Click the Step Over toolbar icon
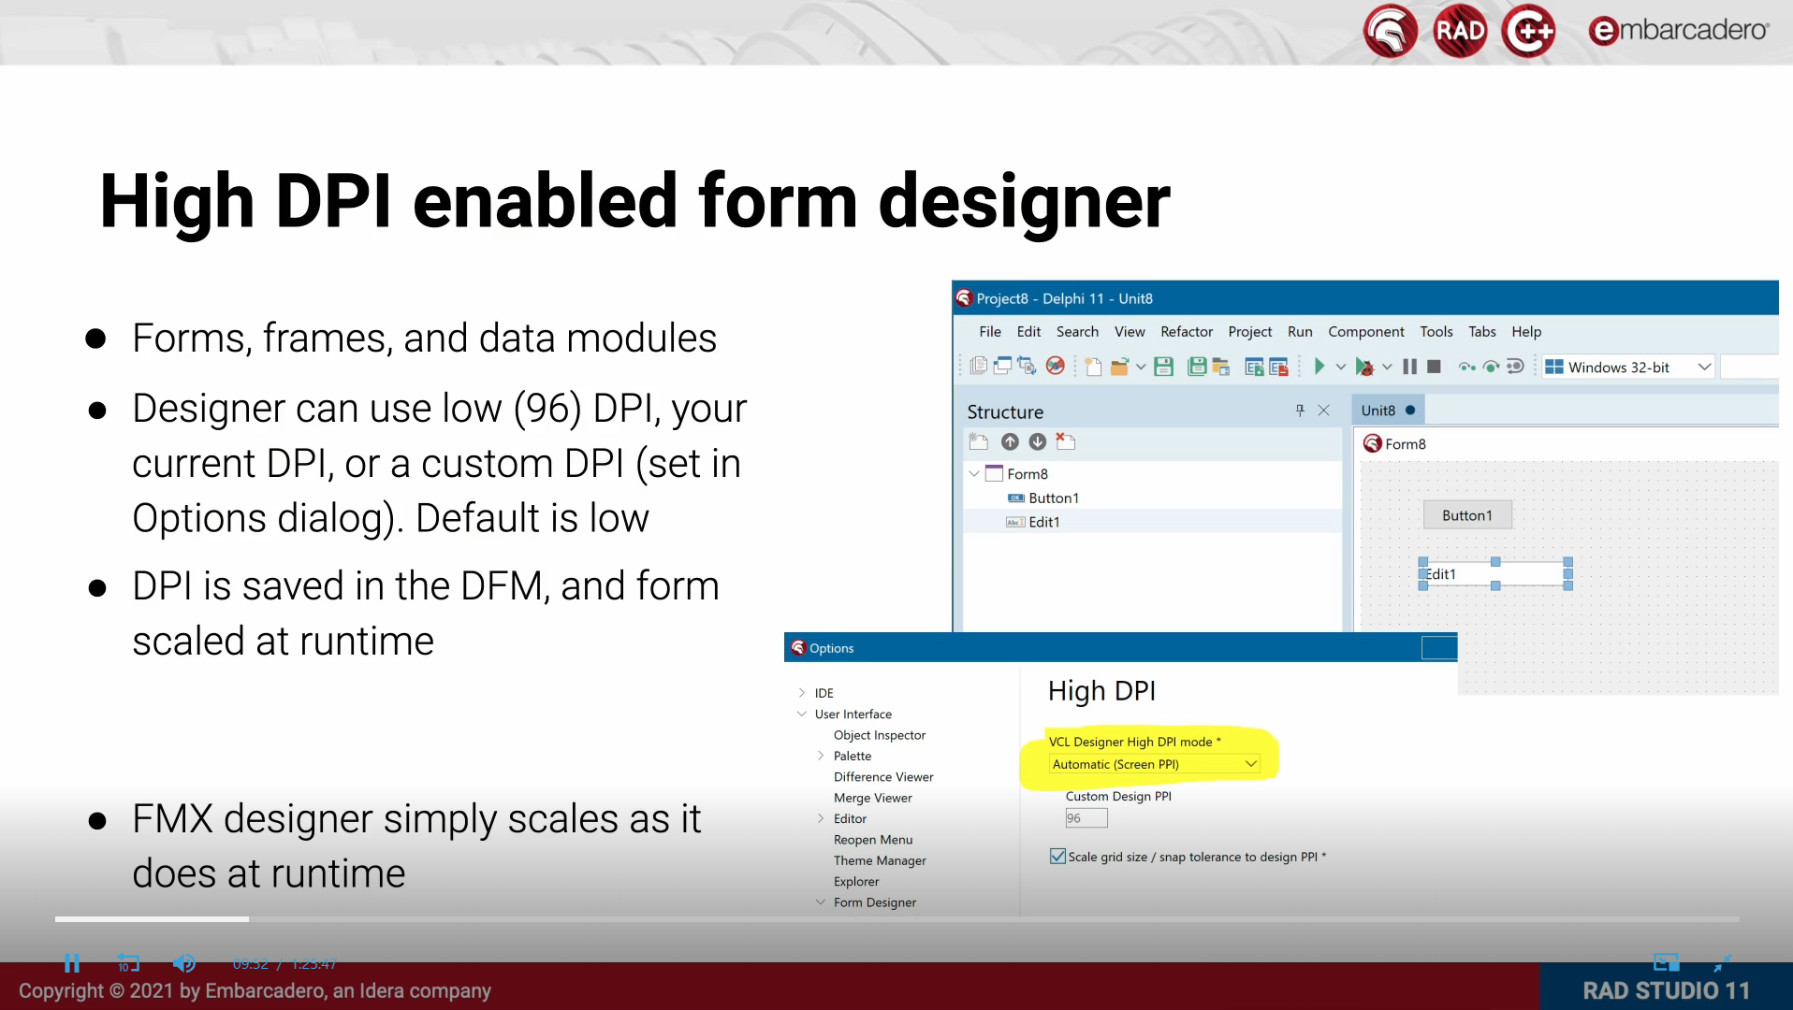The height and width of the screenshot is (1010, 1793). pos(1492,367)
